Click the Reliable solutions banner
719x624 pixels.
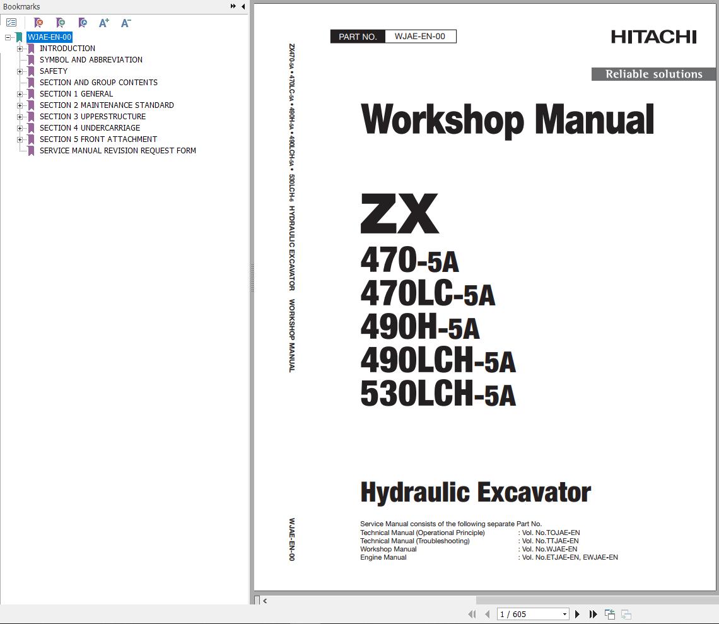pyautogui.click(x=654, y=74)
